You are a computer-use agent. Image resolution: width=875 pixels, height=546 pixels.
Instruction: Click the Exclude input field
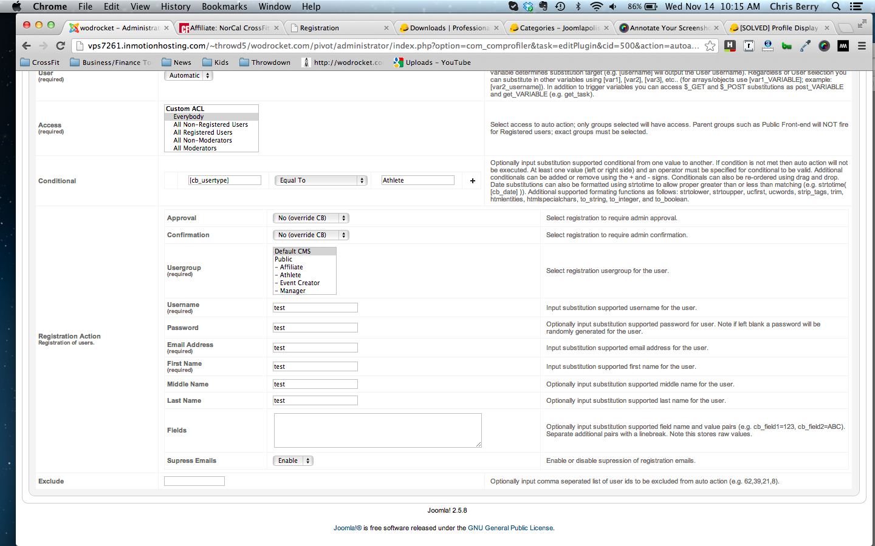pos(194,481)
